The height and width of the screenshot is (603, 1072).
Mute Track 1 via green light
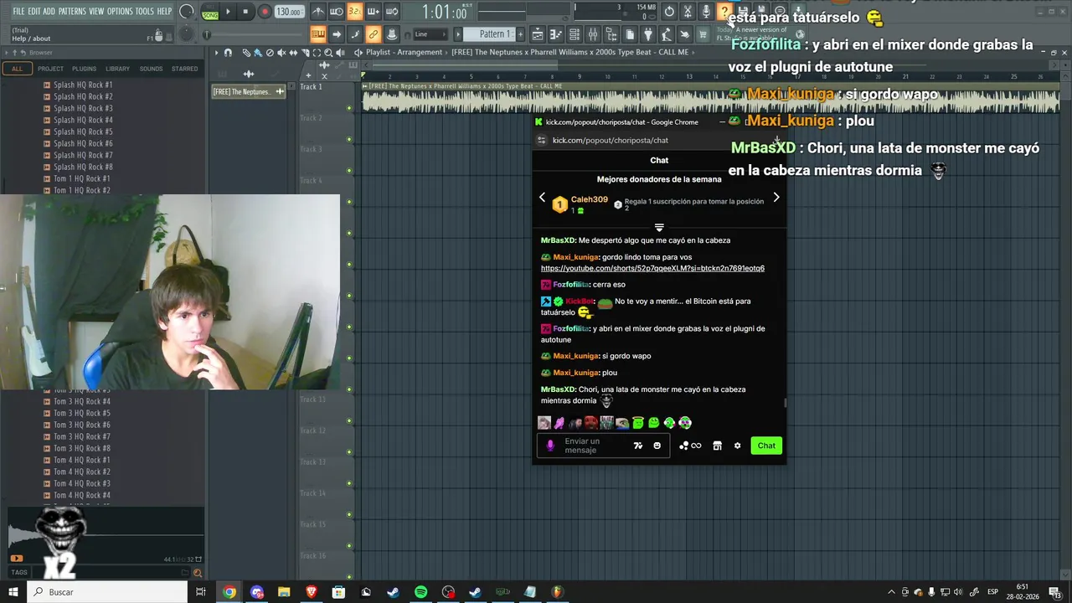point(349,108)
